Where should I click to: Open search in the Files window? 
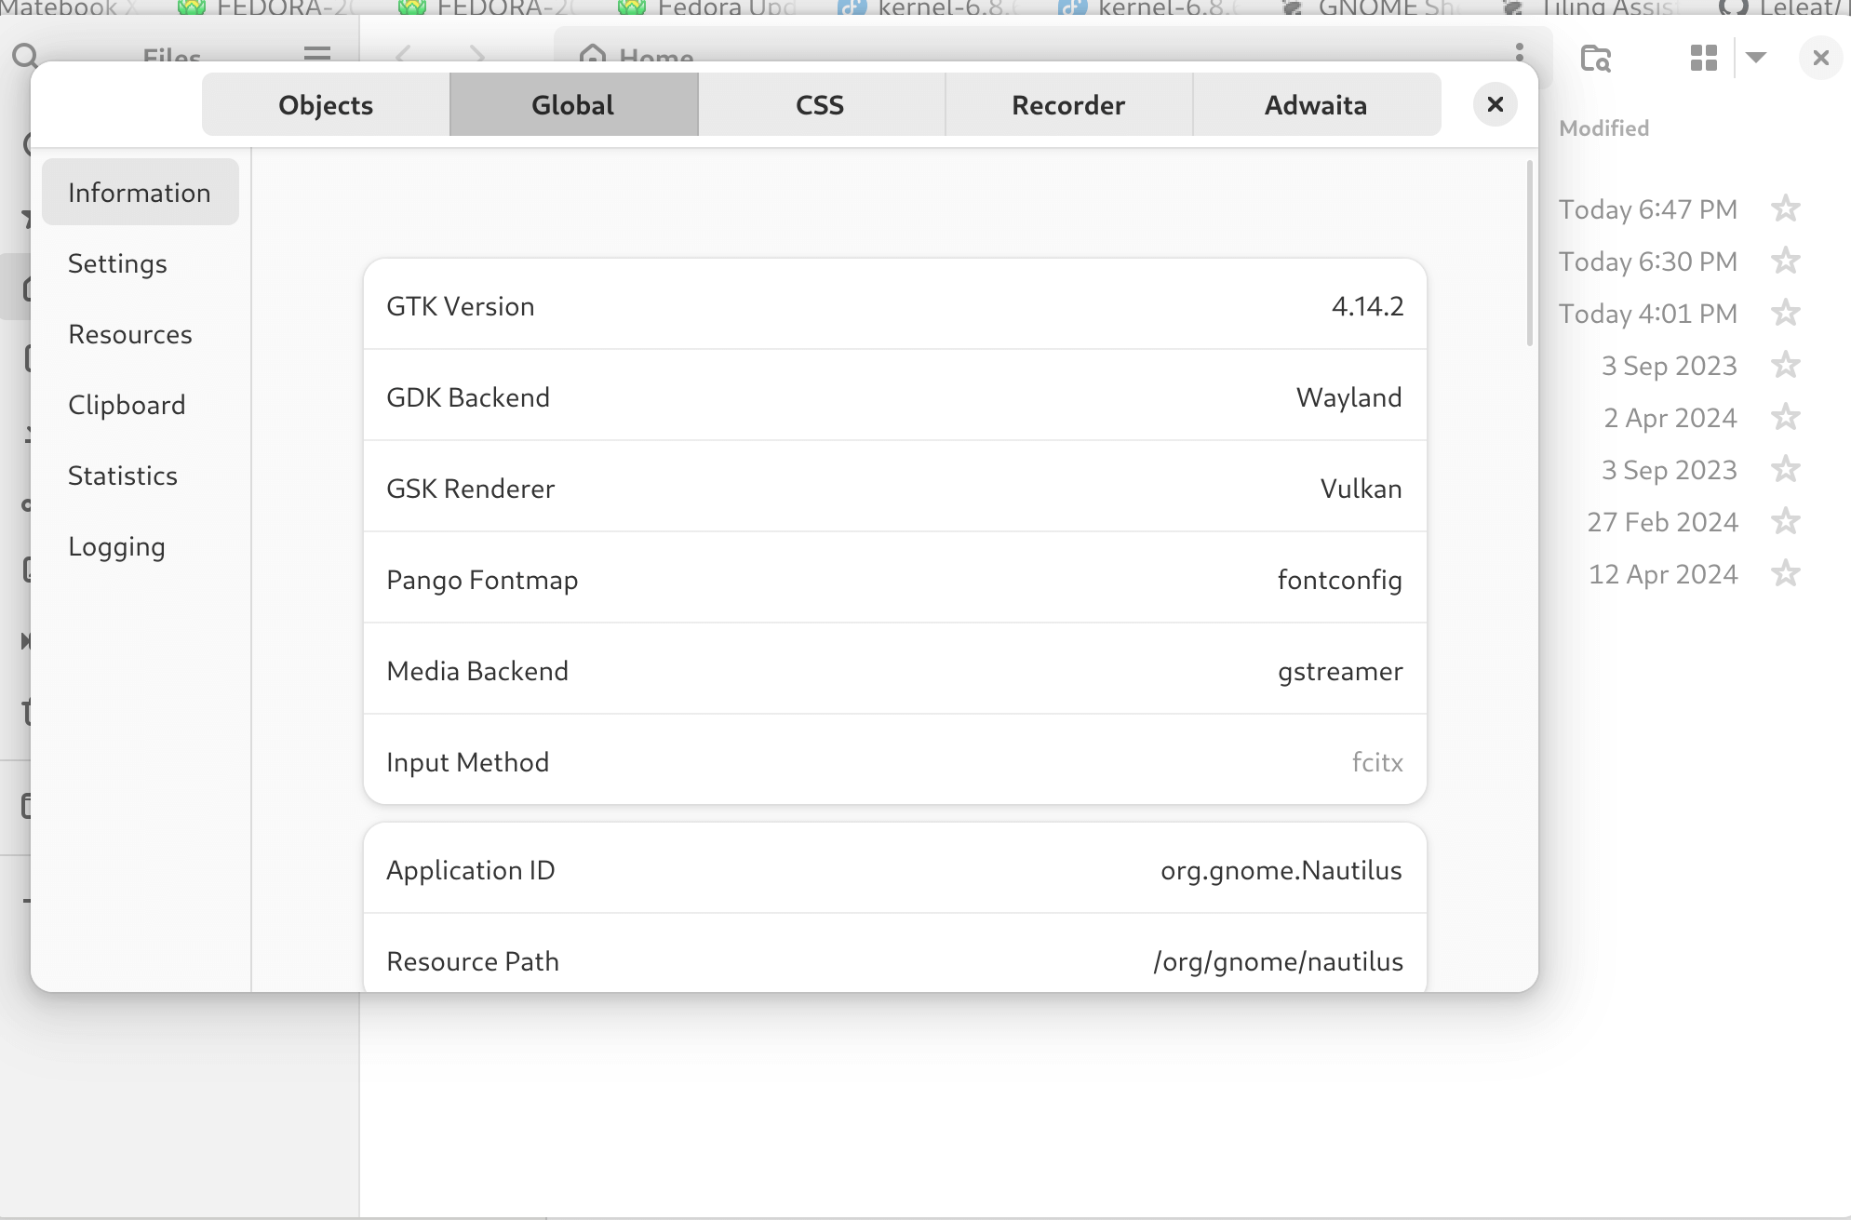tap(23, 55)
